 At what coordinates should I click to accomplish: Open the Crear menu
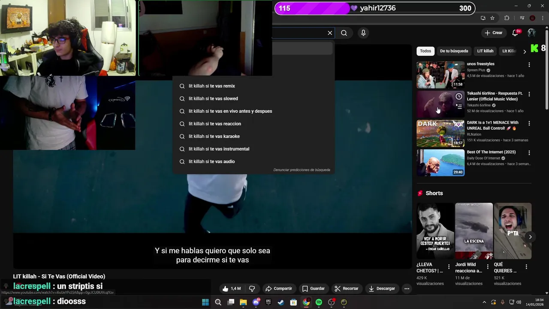pyautogui.click(x=493, y=33)
